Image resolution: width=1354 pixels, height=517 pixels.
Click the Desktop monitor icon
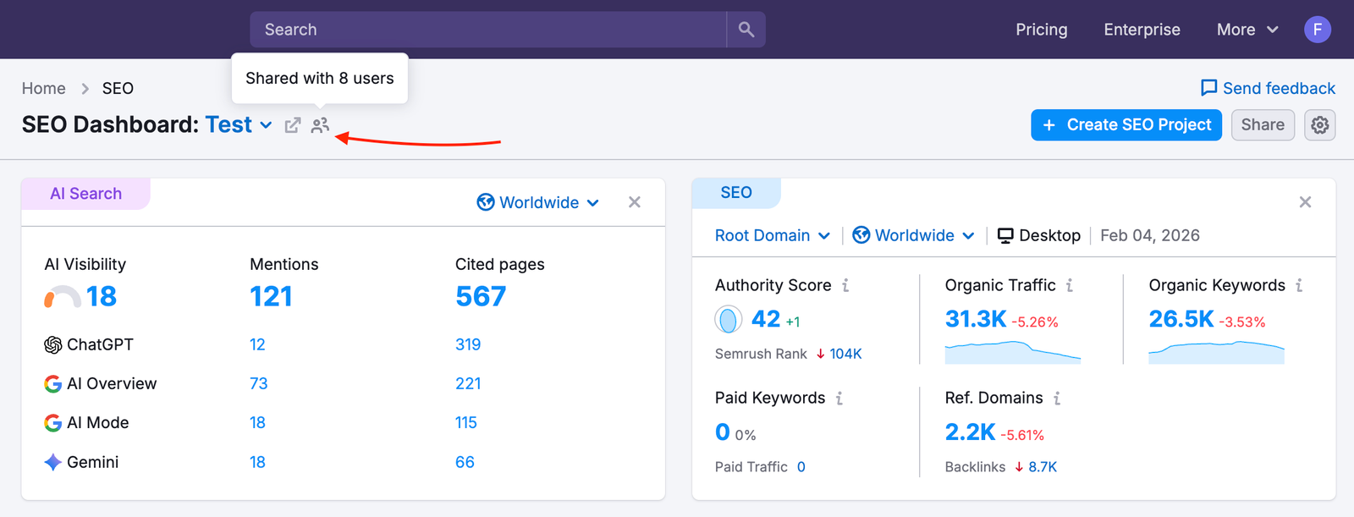[x=1005, y=235]
